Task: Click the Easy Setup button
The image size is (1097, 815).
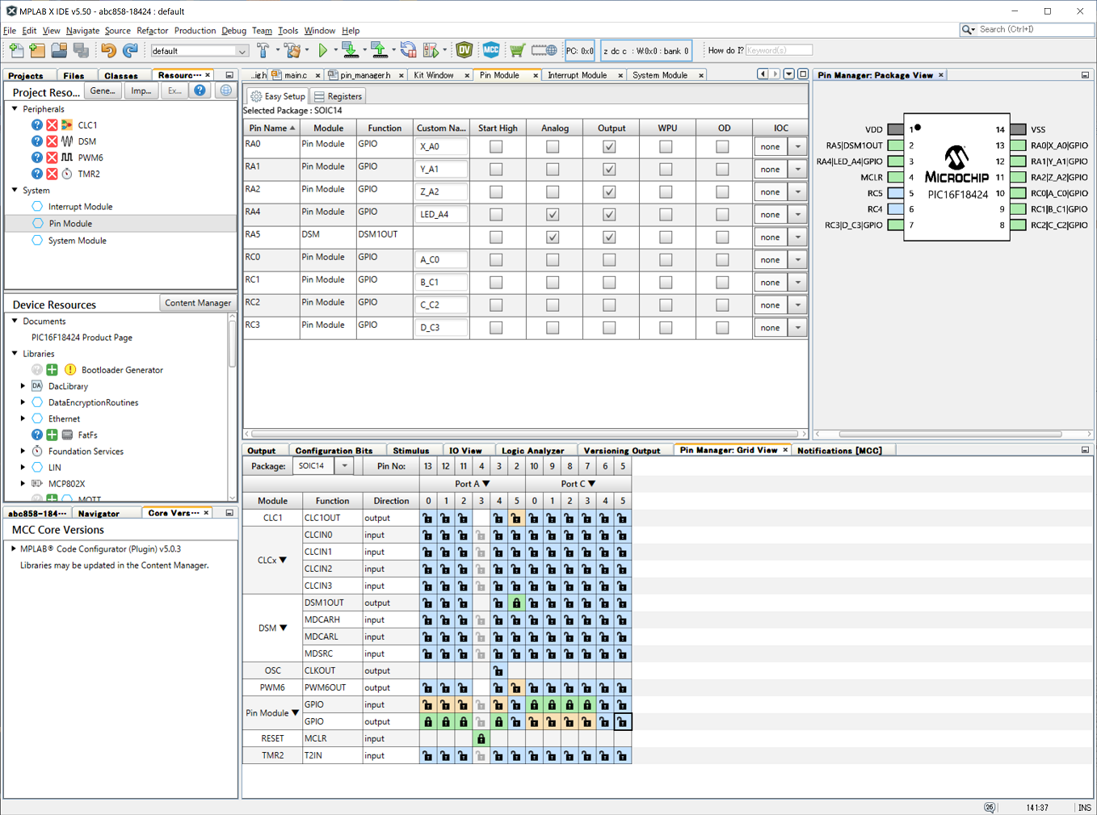Action: 277,96
